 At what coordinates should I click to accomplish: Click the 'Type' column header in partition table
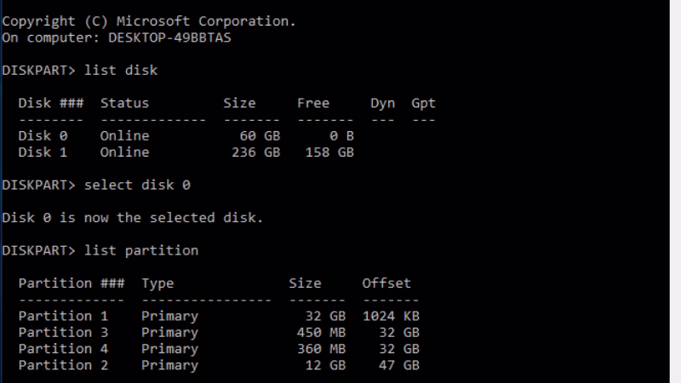[157, 283]
